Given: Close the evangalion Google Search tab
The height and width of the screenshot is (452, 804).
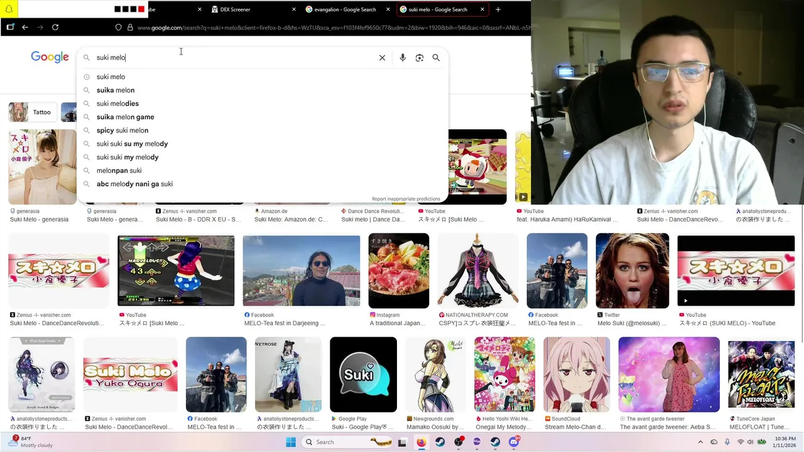Looking at the screenshot, I should 388,9.
